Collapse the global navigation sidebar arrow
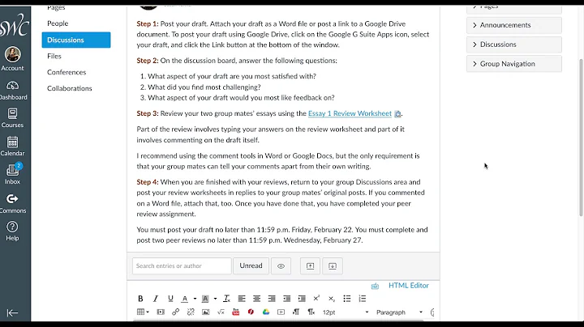 [x=12, y=313]
